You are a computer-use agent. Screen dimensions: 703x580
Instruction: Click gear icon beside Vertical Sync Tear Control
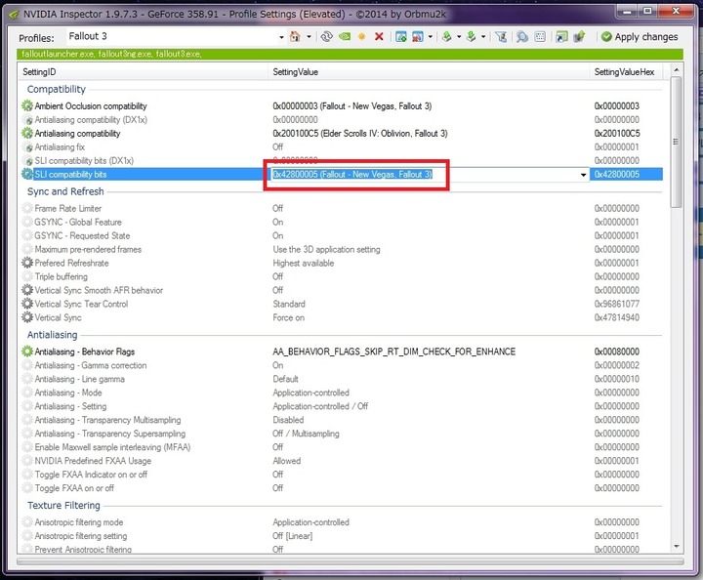27,304
